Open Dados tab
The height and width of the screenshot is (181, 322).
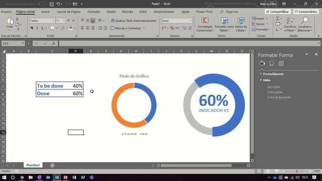click(x=111, y=12)
